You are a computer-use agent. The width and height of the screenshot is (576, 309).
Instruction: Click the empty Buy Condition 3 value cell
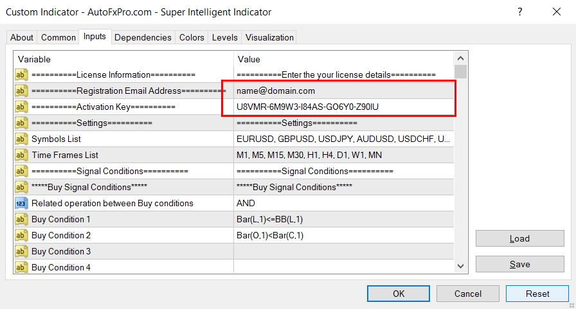pos(344,251)
